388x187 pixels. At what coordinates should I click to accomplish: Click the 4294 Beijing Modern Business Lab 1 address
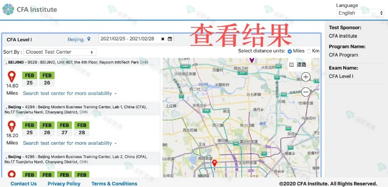click(76, 110)
